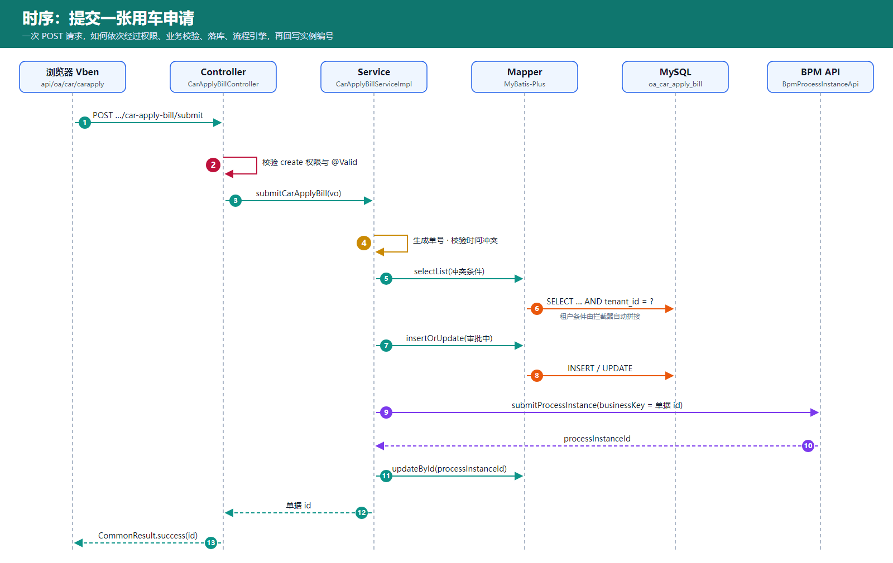Click the selectList(冲突条件) message label
Screen dimensions: 893x563
(449, 271)
